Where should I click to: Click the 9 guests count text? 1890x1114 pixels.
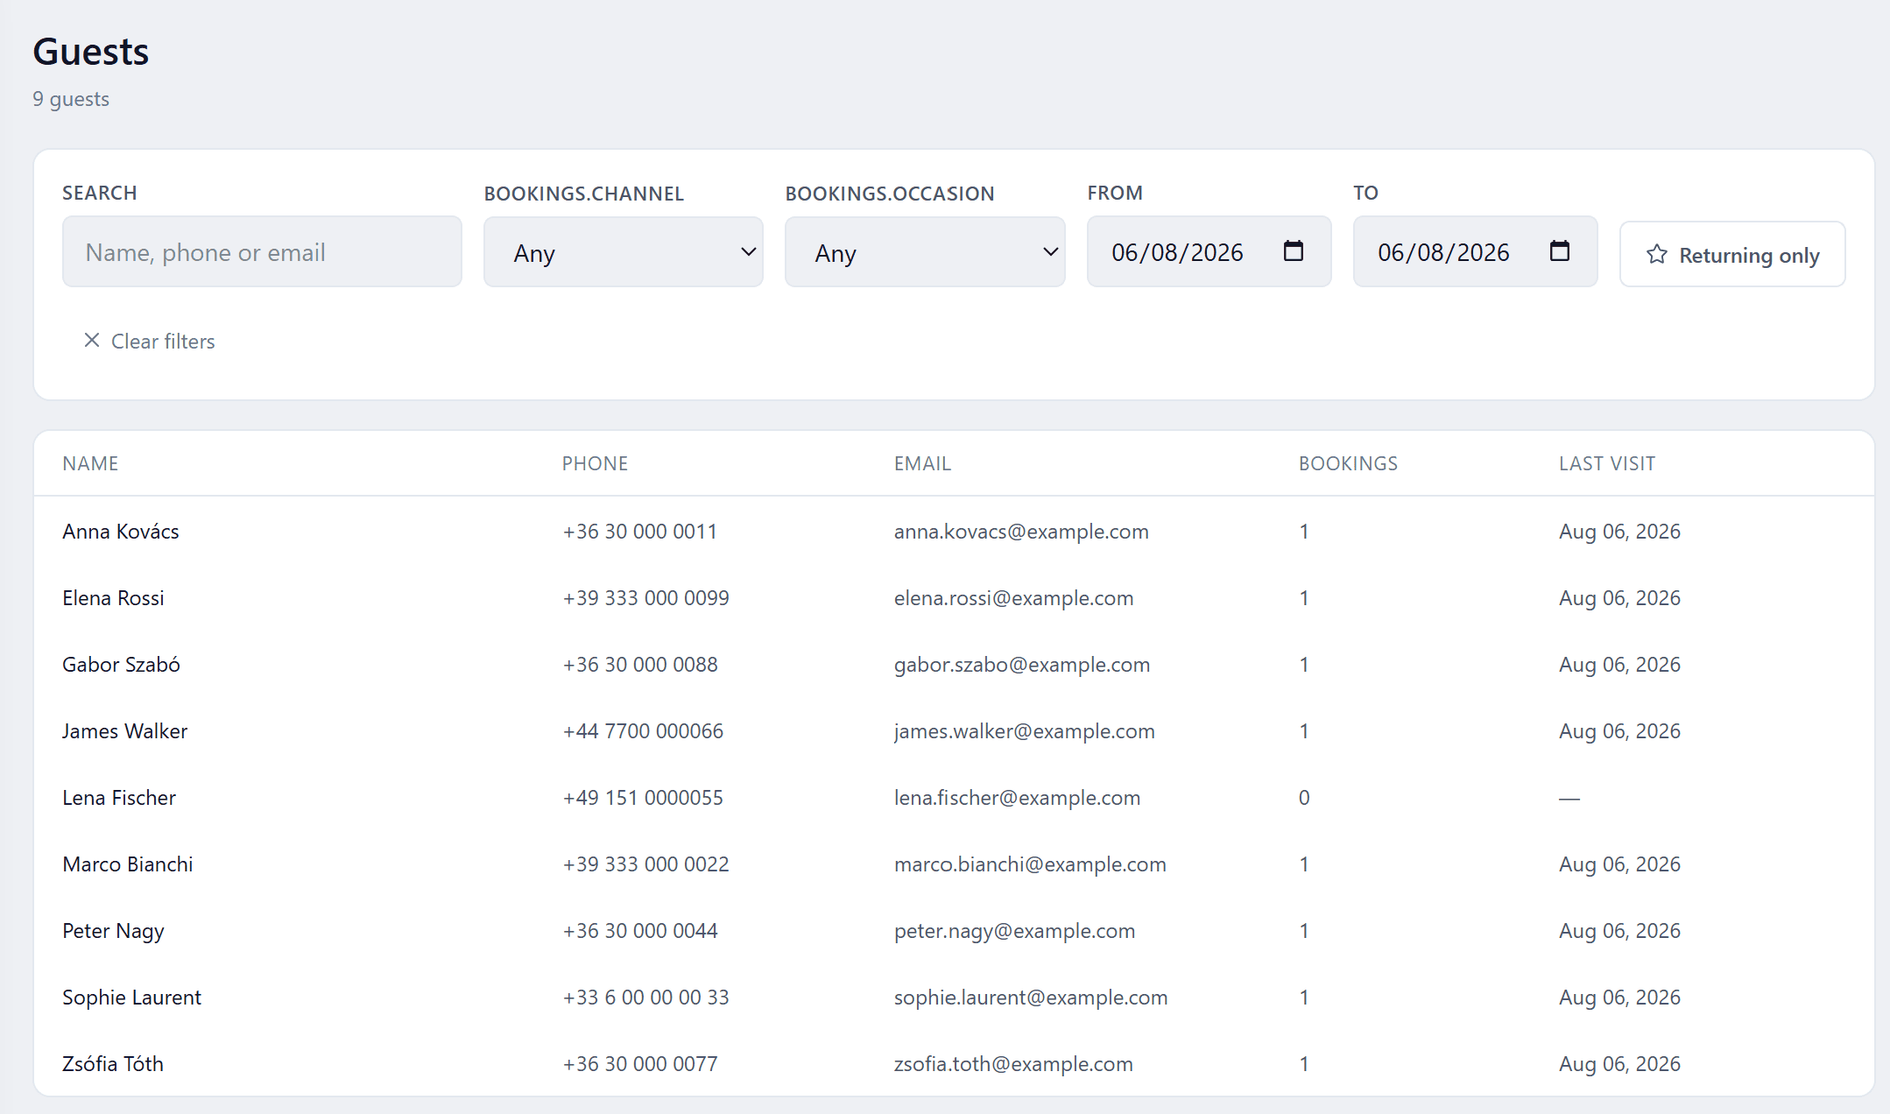pos(71,99)
